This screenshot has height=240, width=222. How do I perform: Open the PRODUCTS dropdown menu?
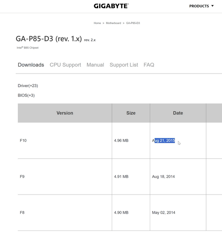201,6
